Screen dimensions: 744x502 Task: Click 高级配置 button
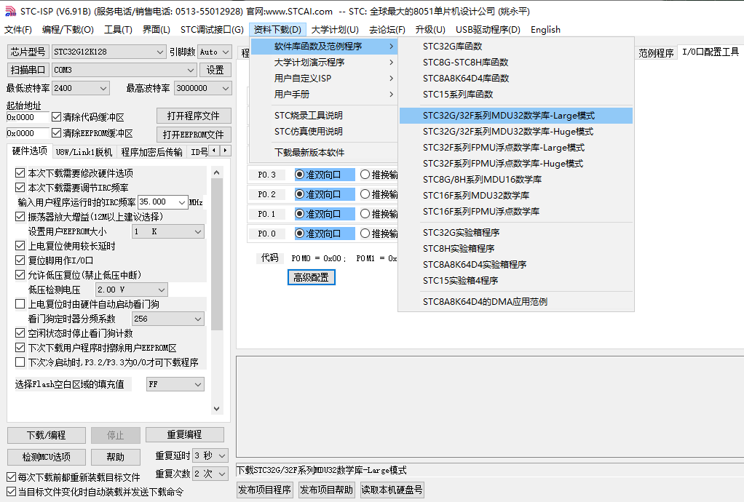click(312, 277)
